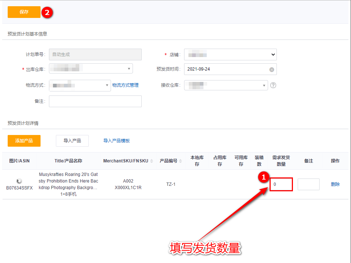Click the 导入产品 import button
Viewport: 351px width, 263px height.
tap(72, 141)
